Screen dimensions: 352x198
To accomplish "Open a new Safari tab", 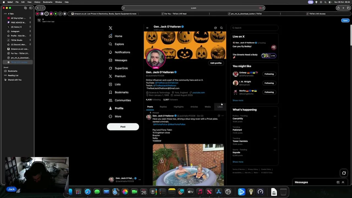I will pos(343,8).
